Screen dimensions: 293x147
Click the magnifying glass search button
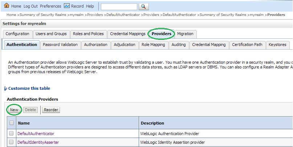[x=143, y=7]
